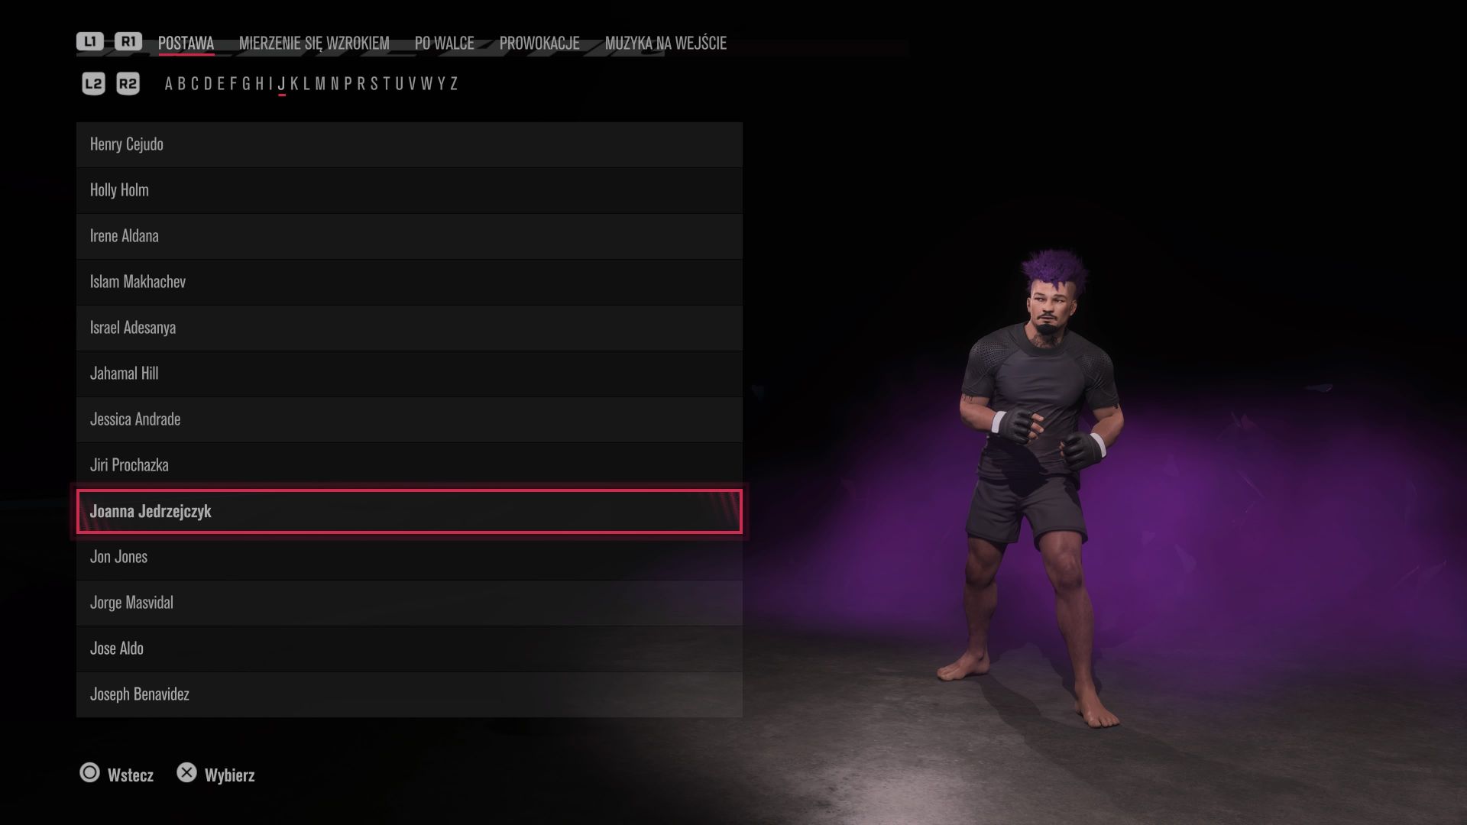Click the L1 shoulder button icon

90,41
